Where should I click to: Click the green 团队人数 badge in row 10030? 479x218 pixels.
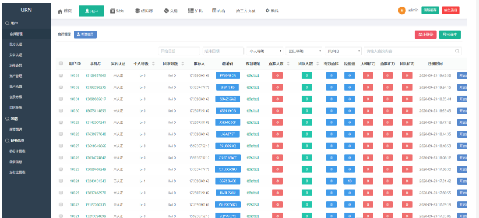[306, 111]
